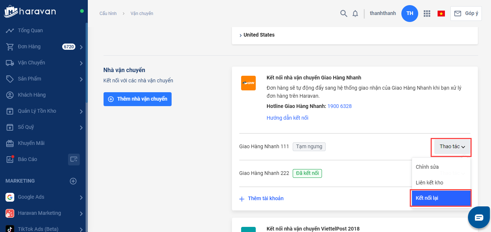The image size is (491, 232).
Task: Click Thêm nhà vận chuyển button
Action: click(138, 99)
